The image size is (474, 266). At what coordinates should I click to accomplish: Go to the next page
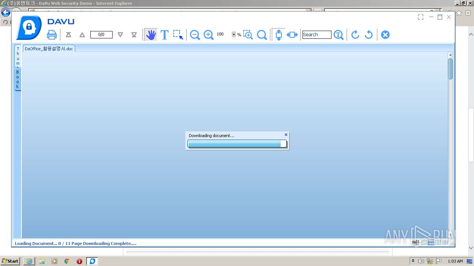120,35
